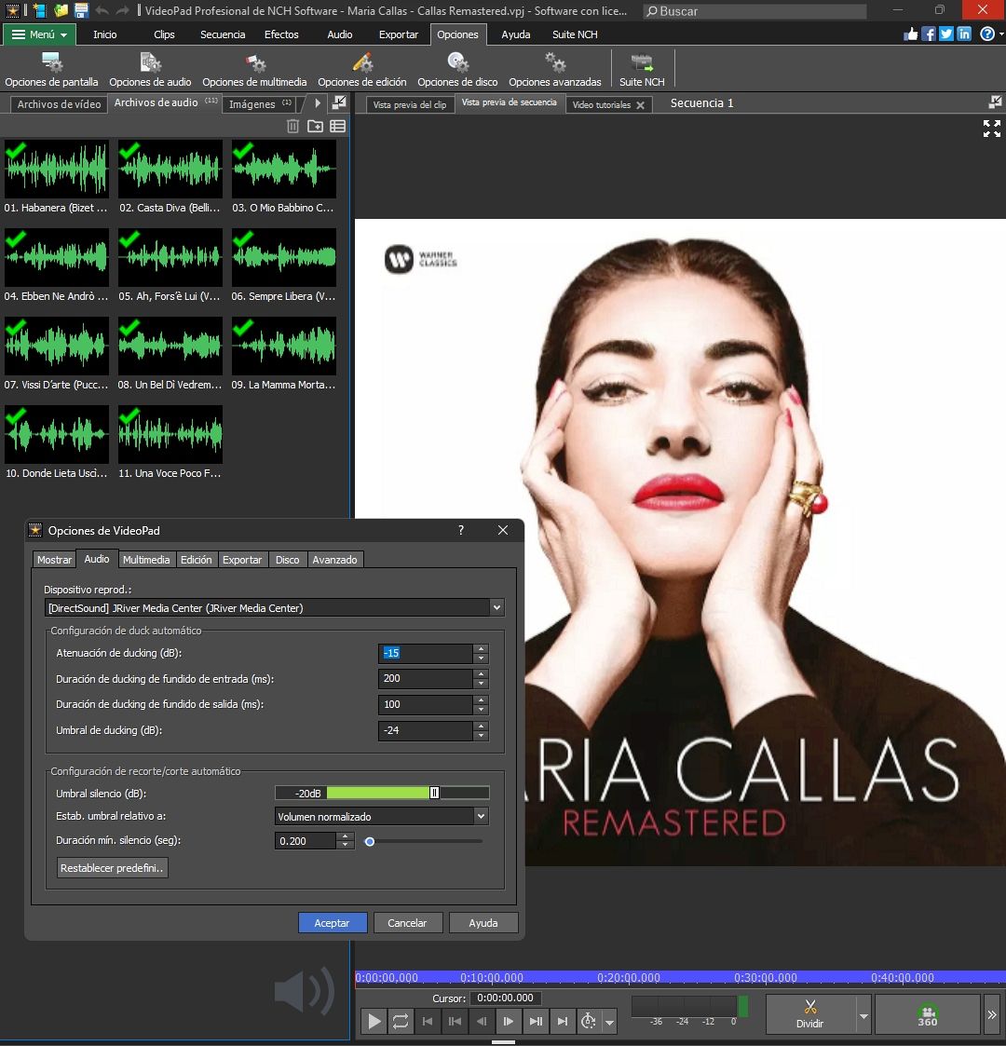This screenshot has height=1046, width=1006.
Task: Toggle the 360 video view button
Action: [x=927, y=1014]
